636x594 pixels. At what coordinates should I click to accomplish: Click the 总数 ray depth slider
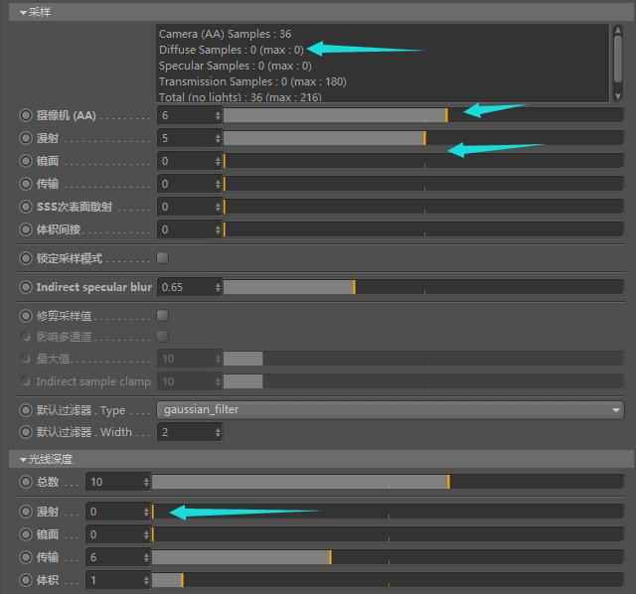pos(387,482)
